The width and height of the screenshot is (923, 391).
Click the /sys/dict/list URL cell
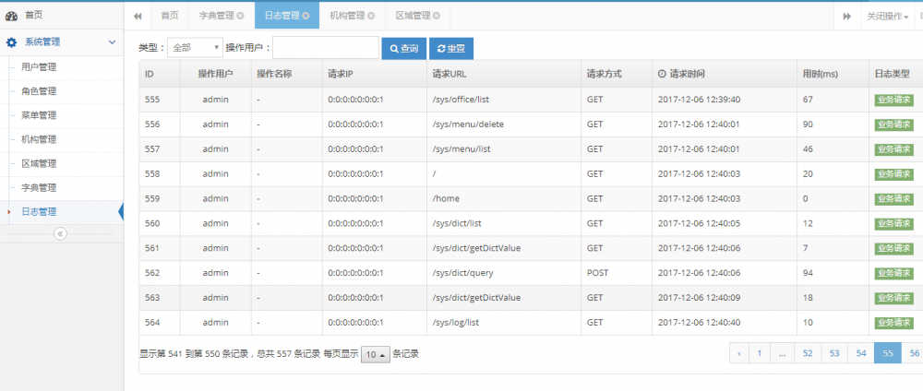click(x=503, y=223)
